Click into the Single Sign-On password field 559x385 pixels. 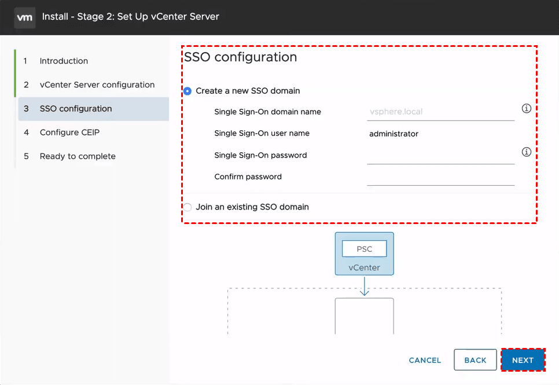point(440,156)
